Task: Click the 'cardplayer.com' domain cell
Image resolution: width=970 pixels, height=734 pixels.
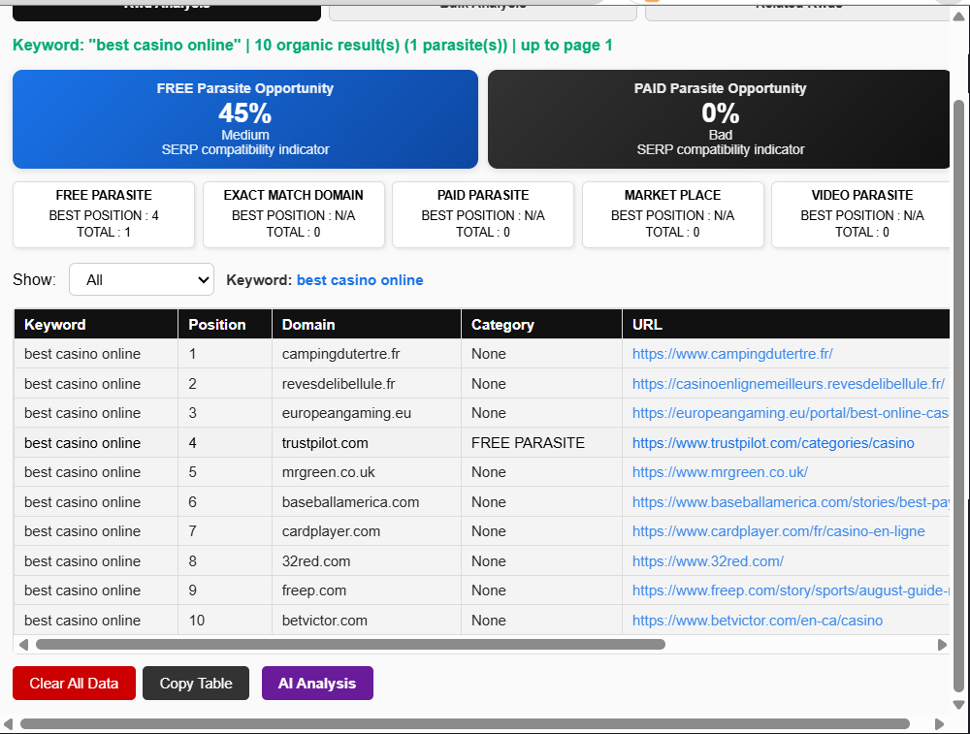Action: (x=367, y=531)
